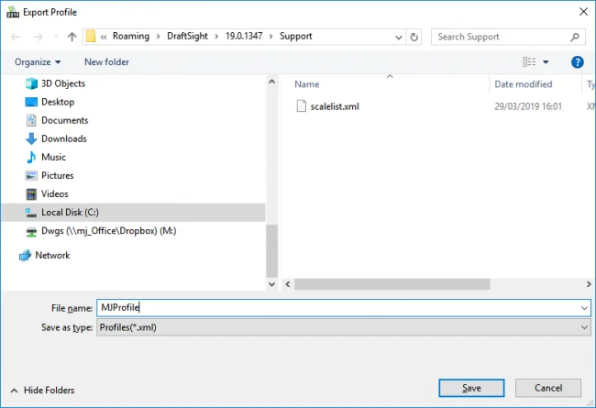
Task: Click the New folder command
Action: pos(106,61)
